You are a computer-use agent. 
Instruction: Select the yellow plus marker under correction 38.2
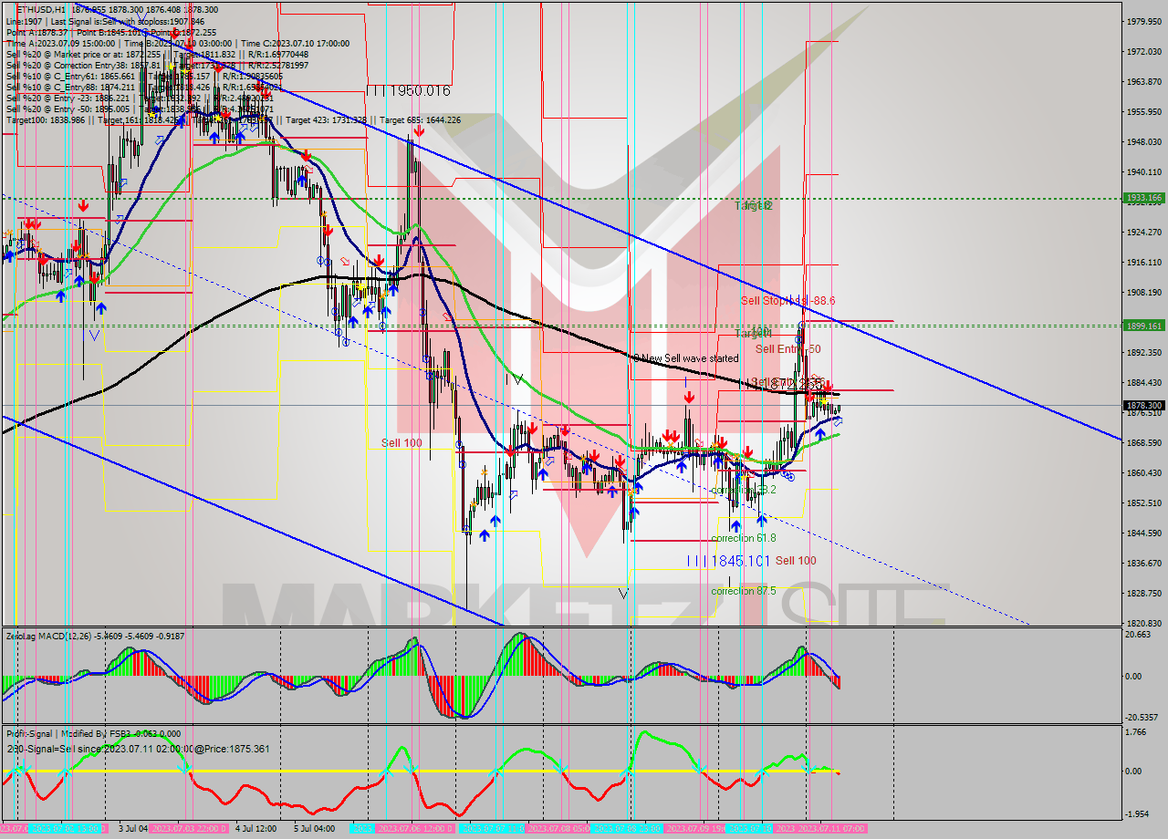tap(744, 477)
